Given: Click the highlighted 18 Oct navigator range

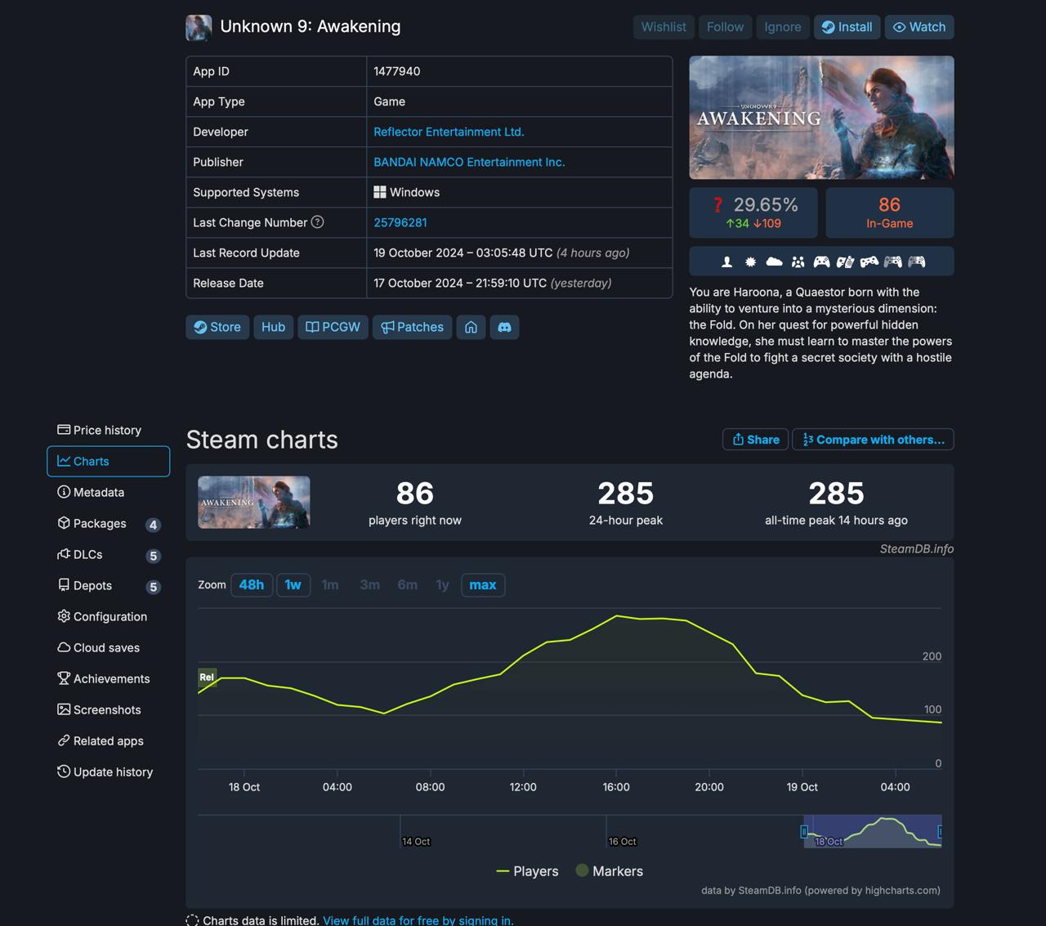Looking at the screenshot, I should pos(873,831).
